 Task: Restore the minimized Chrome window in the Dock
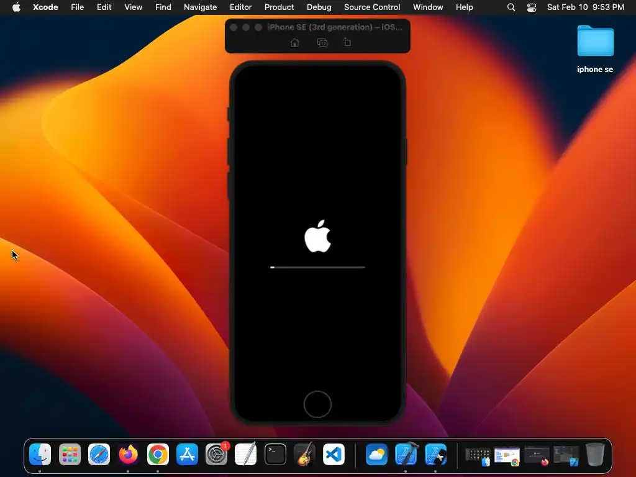point(507,457)
